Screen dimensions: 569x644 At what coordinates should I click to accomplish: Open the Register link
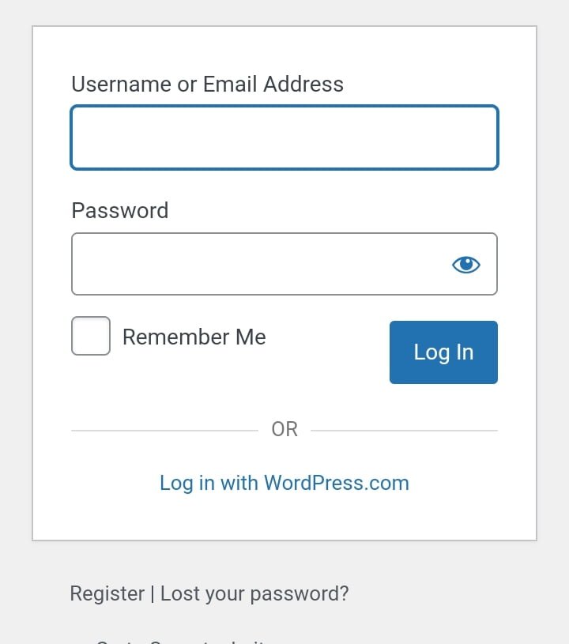point(107,593)
